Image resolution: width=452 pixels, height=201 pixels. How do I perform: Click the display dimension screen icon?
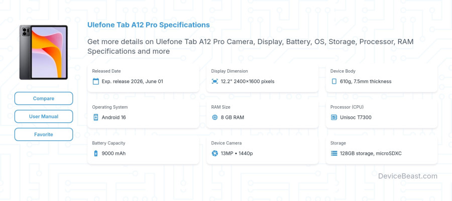click(215, 81)
